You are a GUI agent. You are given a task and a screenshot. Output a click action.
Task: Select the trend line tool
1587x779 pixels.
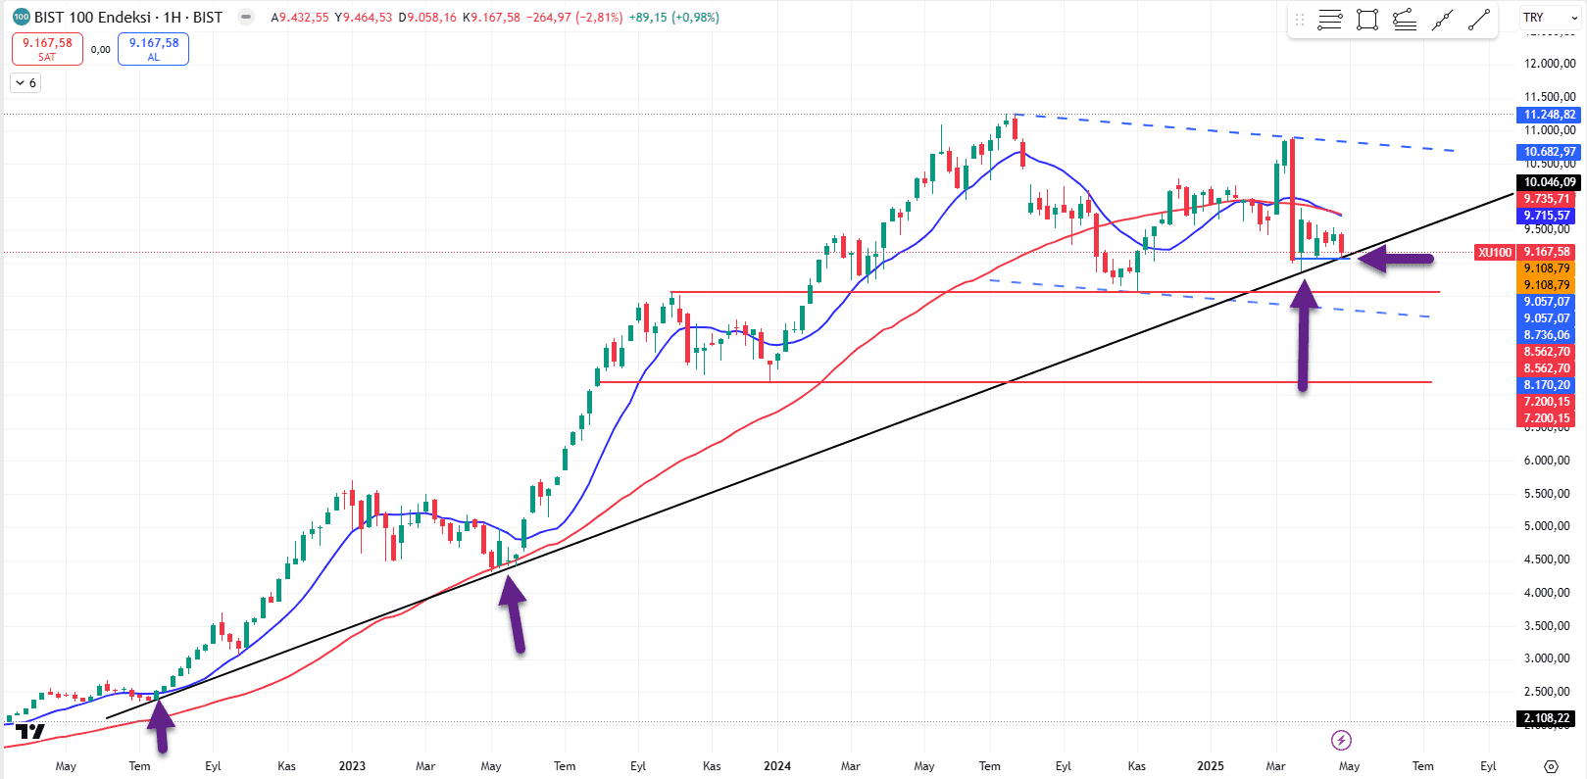(x=1479, y=20)
